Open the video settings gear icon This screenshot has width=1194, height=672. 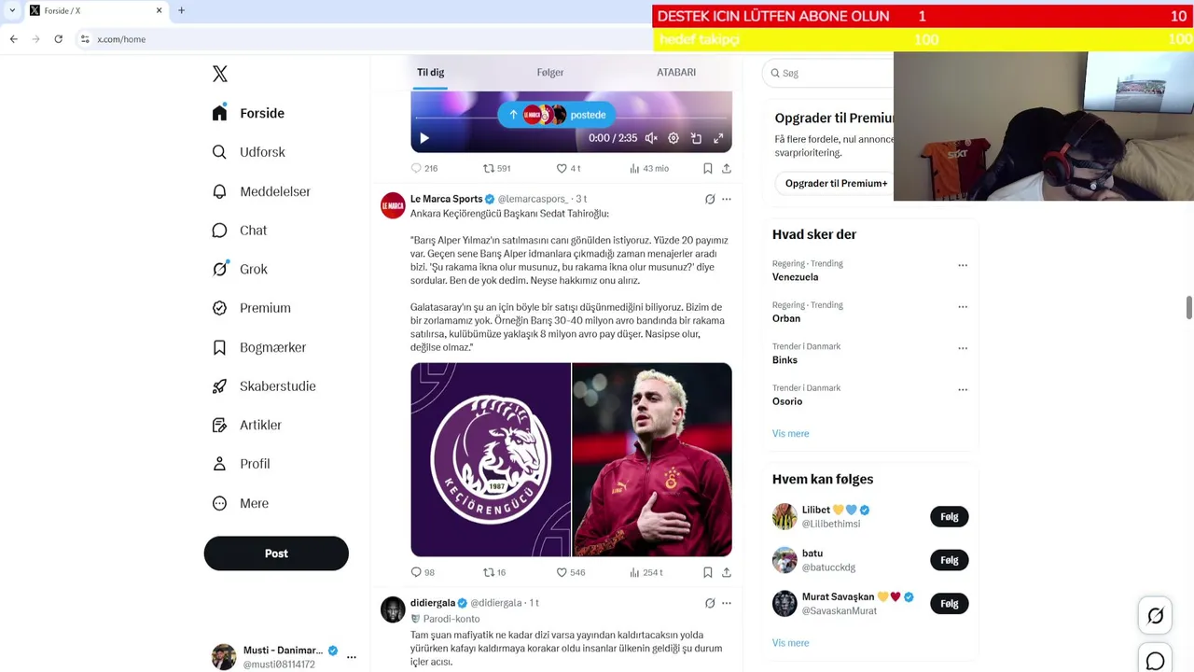pyautogui.click(x=673, y=138)
